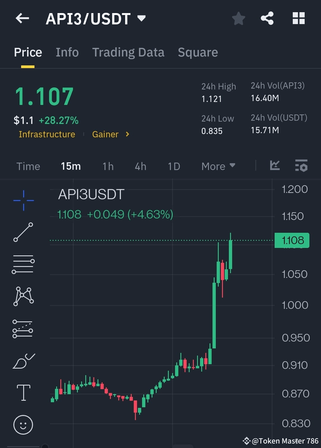
Task: Select the 1D timeframe interval
Action: tap(174, 166)
